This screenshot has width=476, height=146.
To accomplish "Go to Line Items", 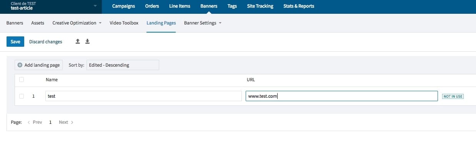I will 180,6.
